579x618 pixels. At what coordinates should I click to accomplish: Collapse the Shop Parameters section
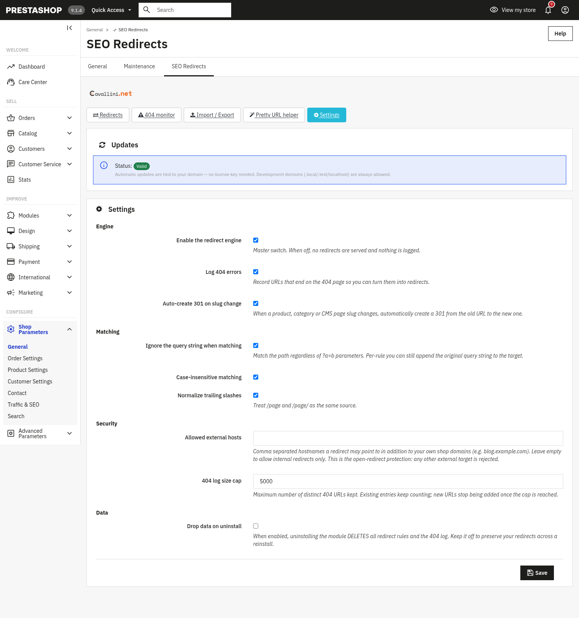coord(69,329)
